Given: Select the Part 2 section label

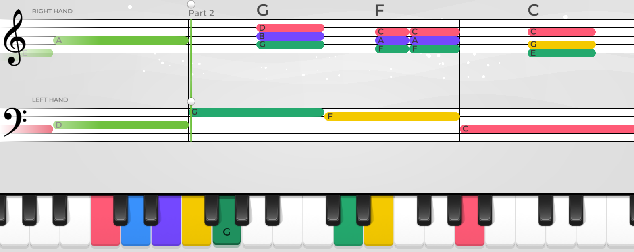Looking at the screenshot, I should 201,13.
